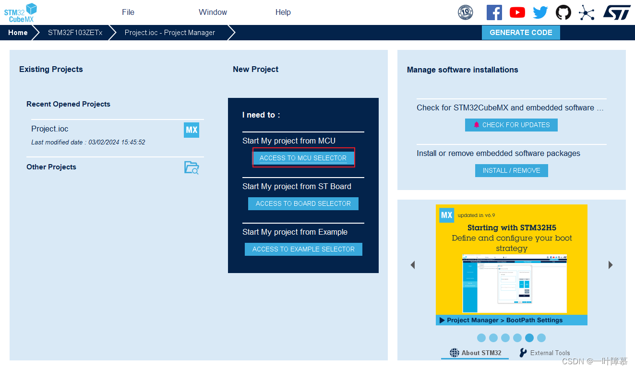Image resolution: width=635 pixels, height=370 pixels.
Task: Click CHECK FOR UPDATES button
Action: click(x=511, y=125)
